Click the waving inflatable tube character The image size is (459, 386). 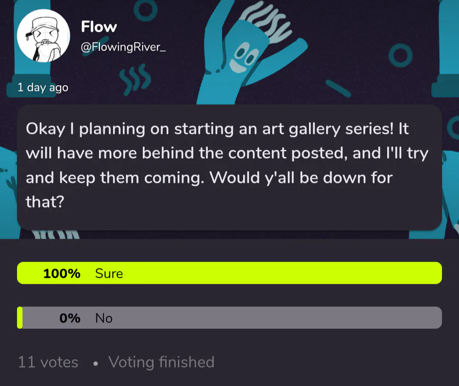[246, 53]
